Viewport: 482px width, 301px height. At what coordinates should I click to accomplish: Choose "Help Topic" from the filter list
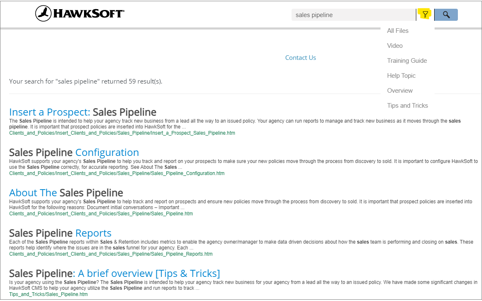pos(401,75)
